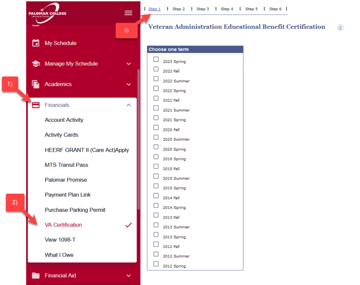Click the help question mark icon
This screenshot has height=285, width=360.
point(340,28)
